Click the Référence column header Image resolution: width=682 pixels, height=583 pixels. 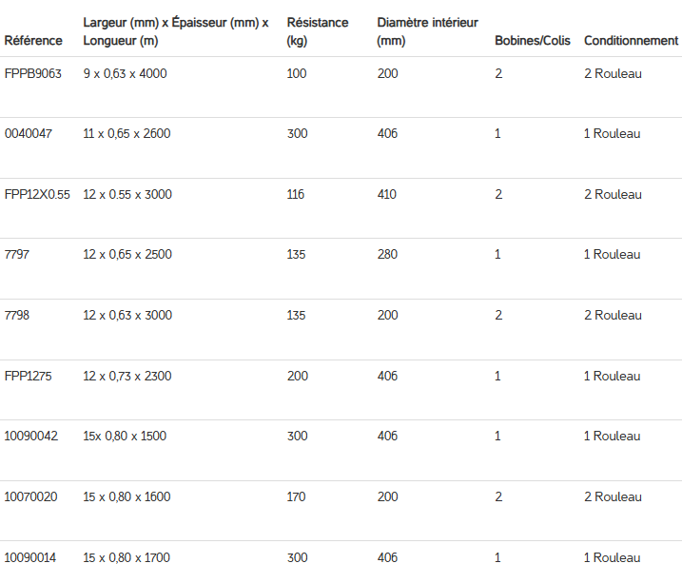[33, 41]
